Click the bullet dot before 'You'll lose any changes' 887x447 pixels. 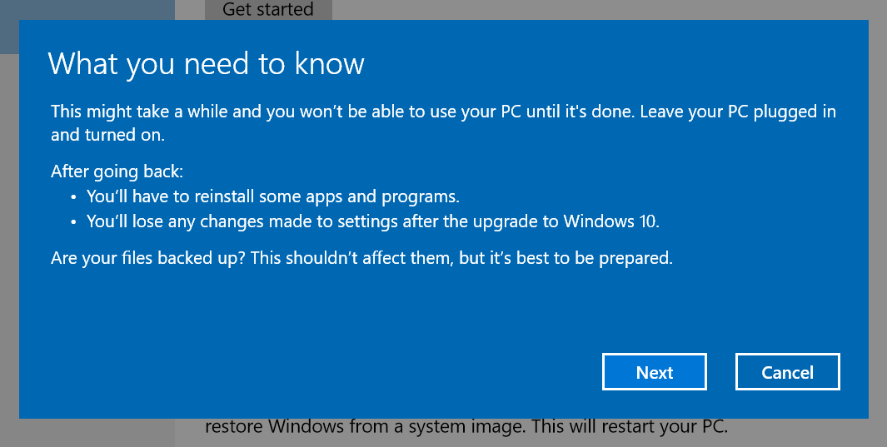[73, 222]
